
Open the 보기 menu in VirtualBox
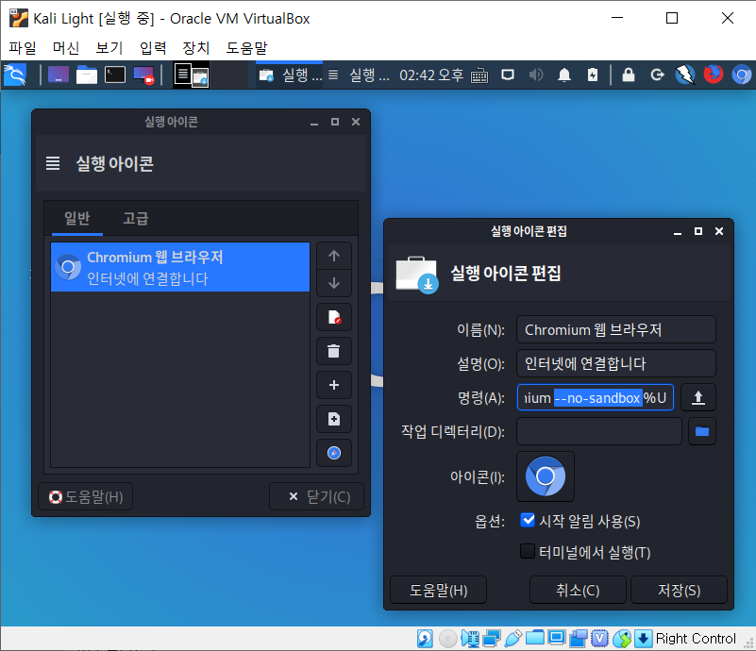109,48
